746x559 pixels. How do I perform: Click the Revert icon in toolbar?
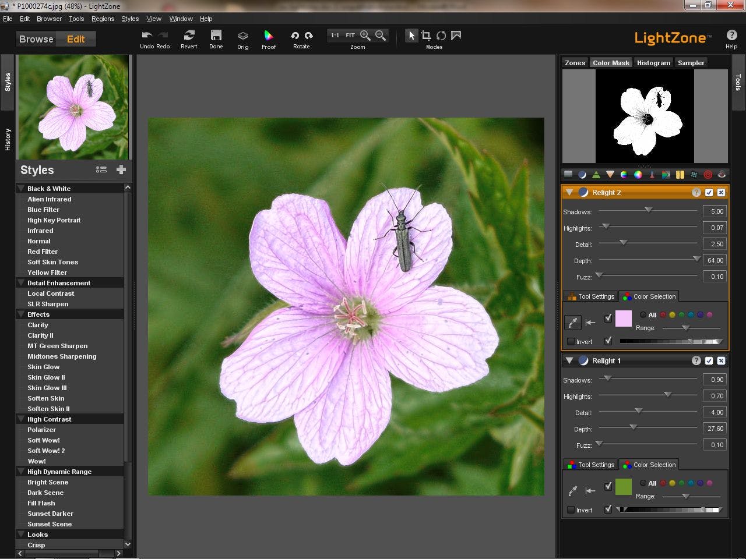pyautogui.click(x=189, y=36)
